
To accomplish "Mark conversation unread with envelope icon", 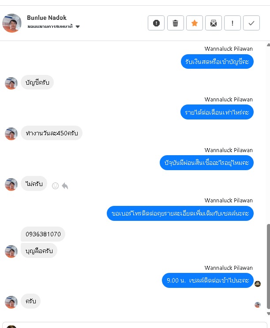I will [x=214, y=23].
